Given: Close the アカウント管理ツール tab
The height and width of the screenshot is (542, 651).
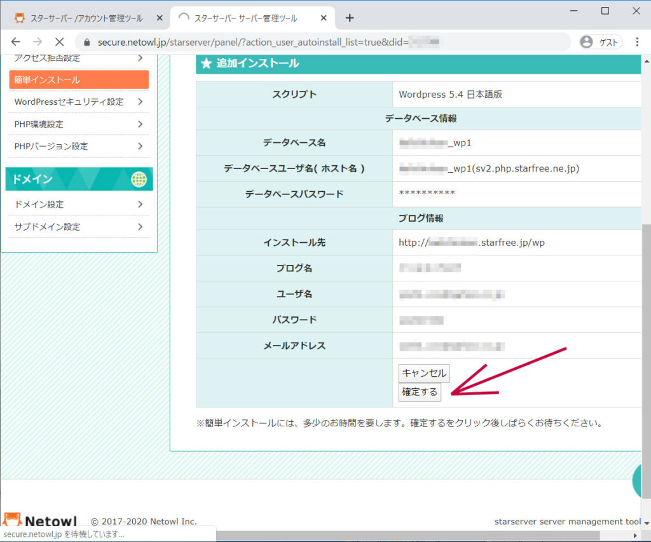Looking at the screenshot, I should coord(160,18).
